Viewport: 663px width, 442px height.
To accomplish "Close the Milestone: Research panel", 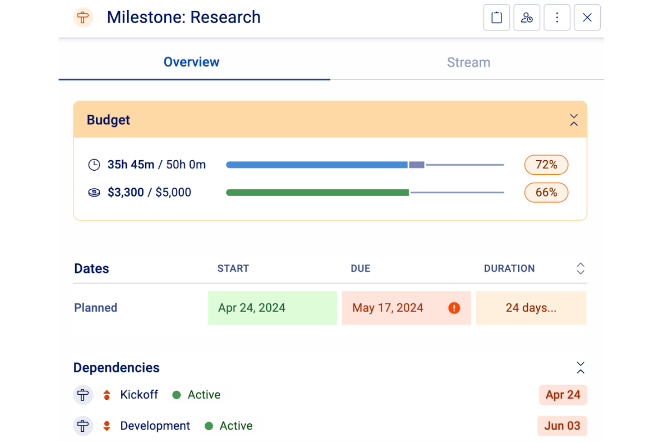I will tap(587, 17).
